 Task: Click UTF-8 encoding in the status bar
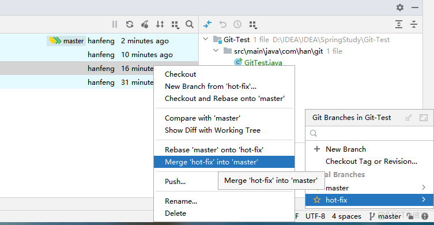(315, 216)
